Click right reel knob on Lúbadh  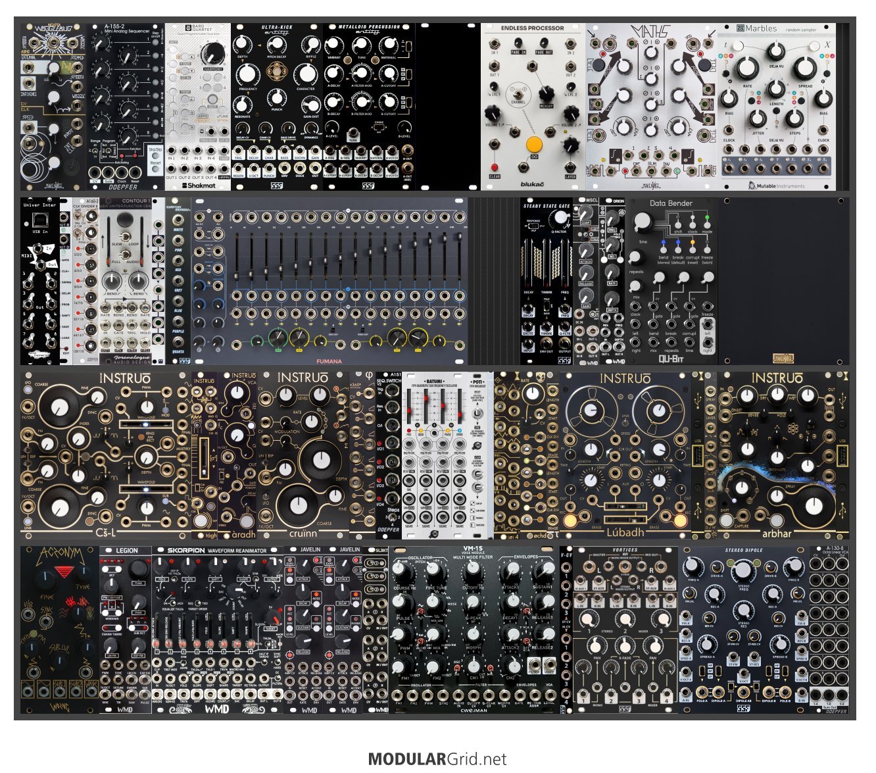(660, 412)
